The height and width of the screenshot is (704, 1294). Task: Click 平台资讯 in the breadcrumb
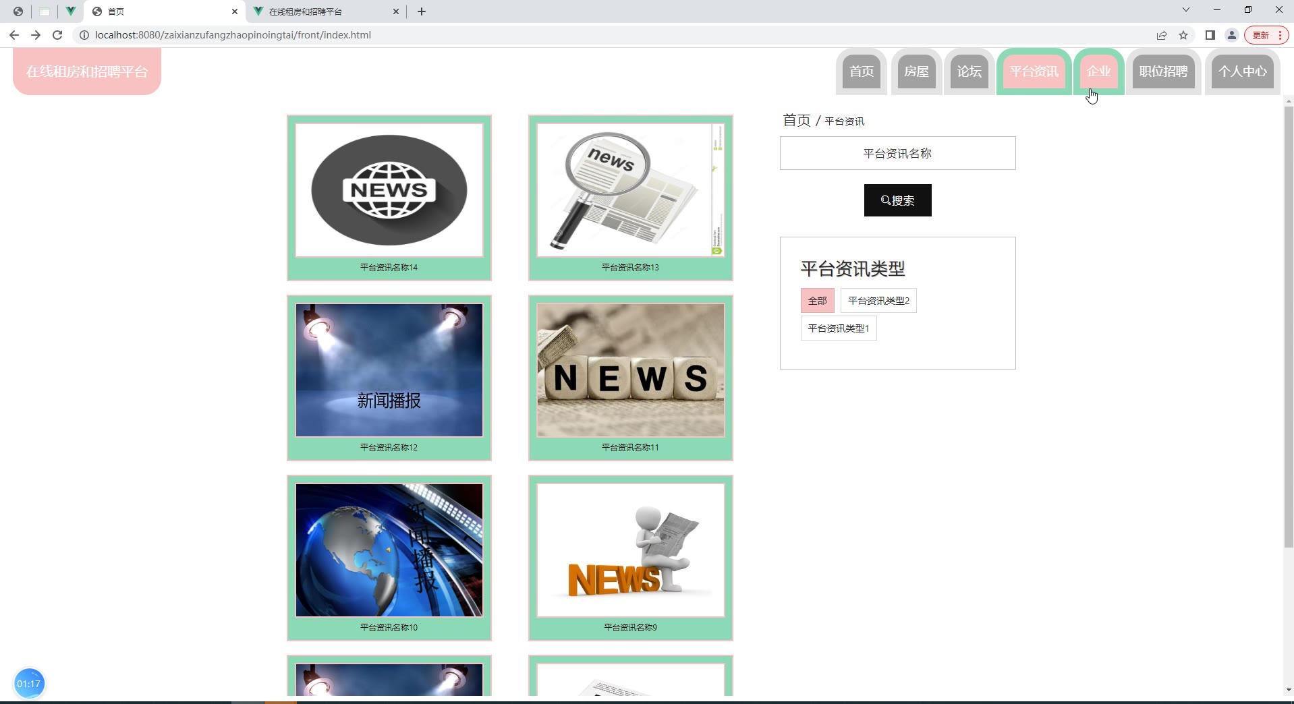coord(845,121)
